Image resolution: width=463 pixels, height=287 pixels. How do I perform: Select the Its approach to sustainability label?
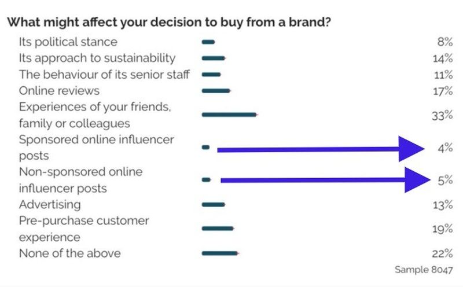[x=97, y=58]
